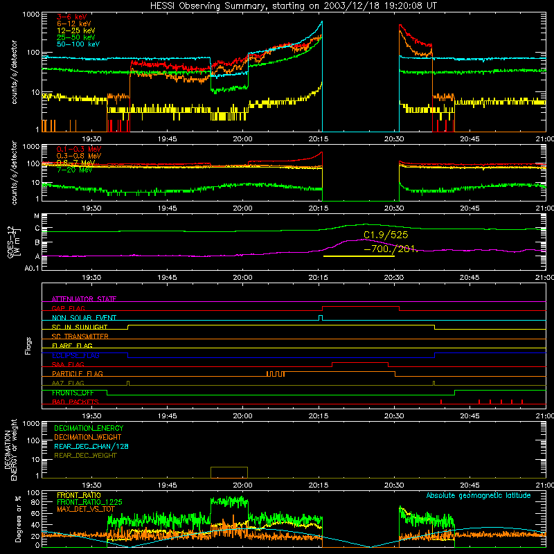The image size is (554, 554).
Task: Select the ECLIPSE_FLAG label
Action: (x=75, y=355)
